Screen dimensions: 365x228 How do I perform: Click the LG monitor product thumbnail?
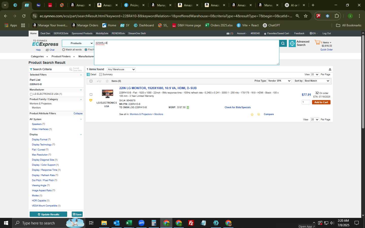click(x=107, y=94)
